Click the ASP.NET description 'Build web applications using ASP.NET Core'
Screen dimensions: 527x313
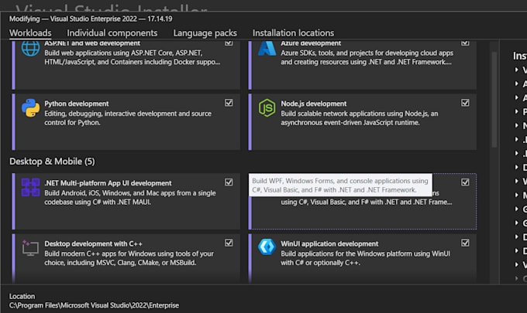133,57
